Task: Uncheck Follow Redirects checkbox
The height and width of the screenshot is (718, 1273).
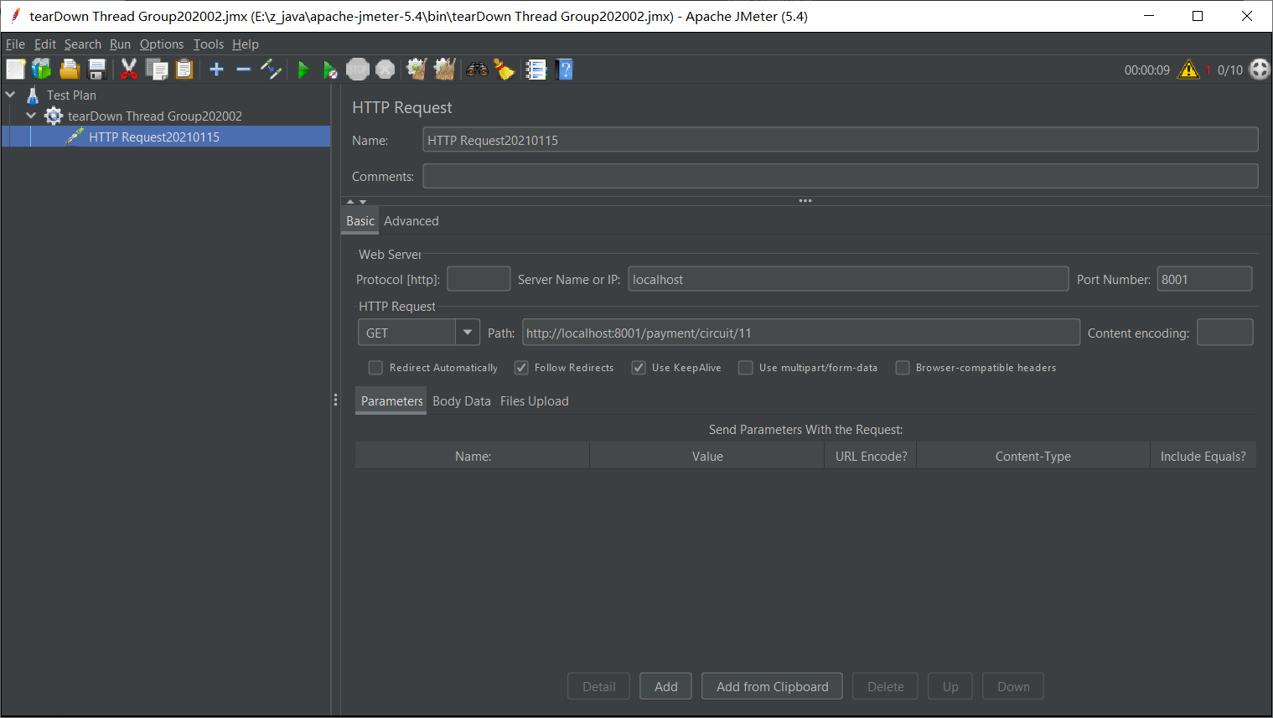Action: (521, 368)
